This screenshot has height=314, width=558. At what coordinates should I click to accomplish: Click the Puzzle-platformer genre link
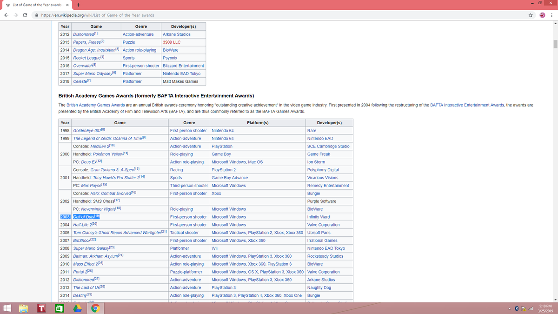point(186,273)
